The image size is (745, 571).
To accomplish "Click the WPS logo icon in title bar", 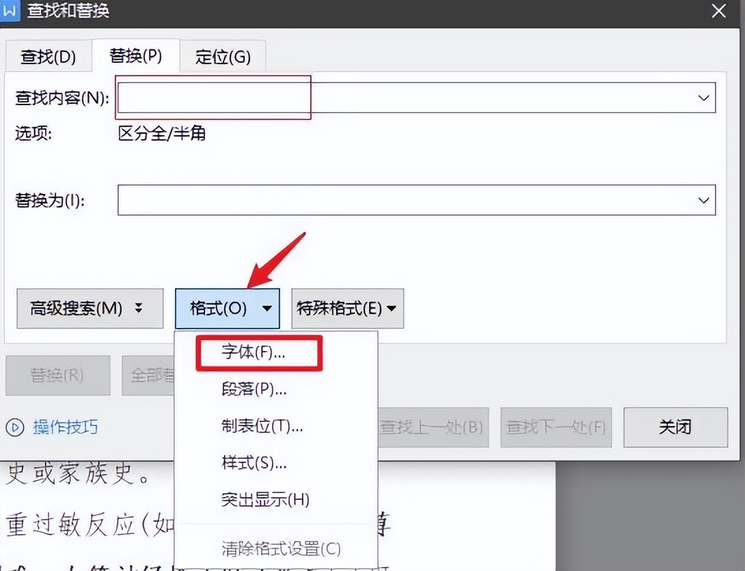I will 10,11.
